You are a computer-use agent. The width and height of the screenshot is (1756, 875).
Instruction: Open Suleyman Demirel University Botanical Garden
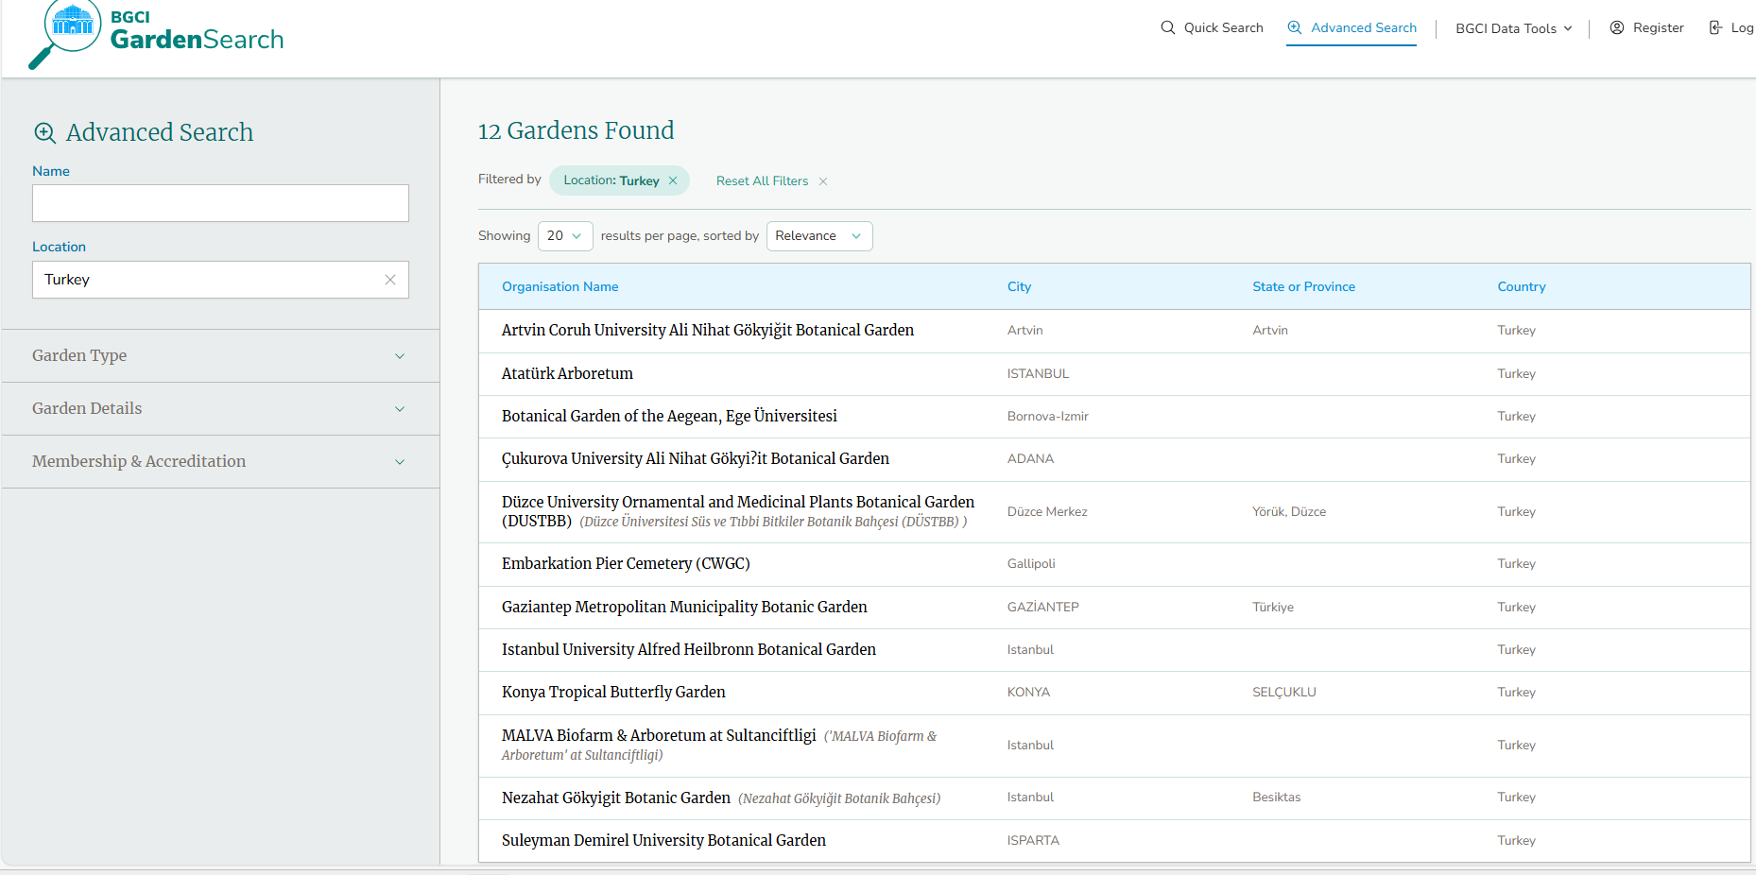pyautogui.click(x=663, y=840)
